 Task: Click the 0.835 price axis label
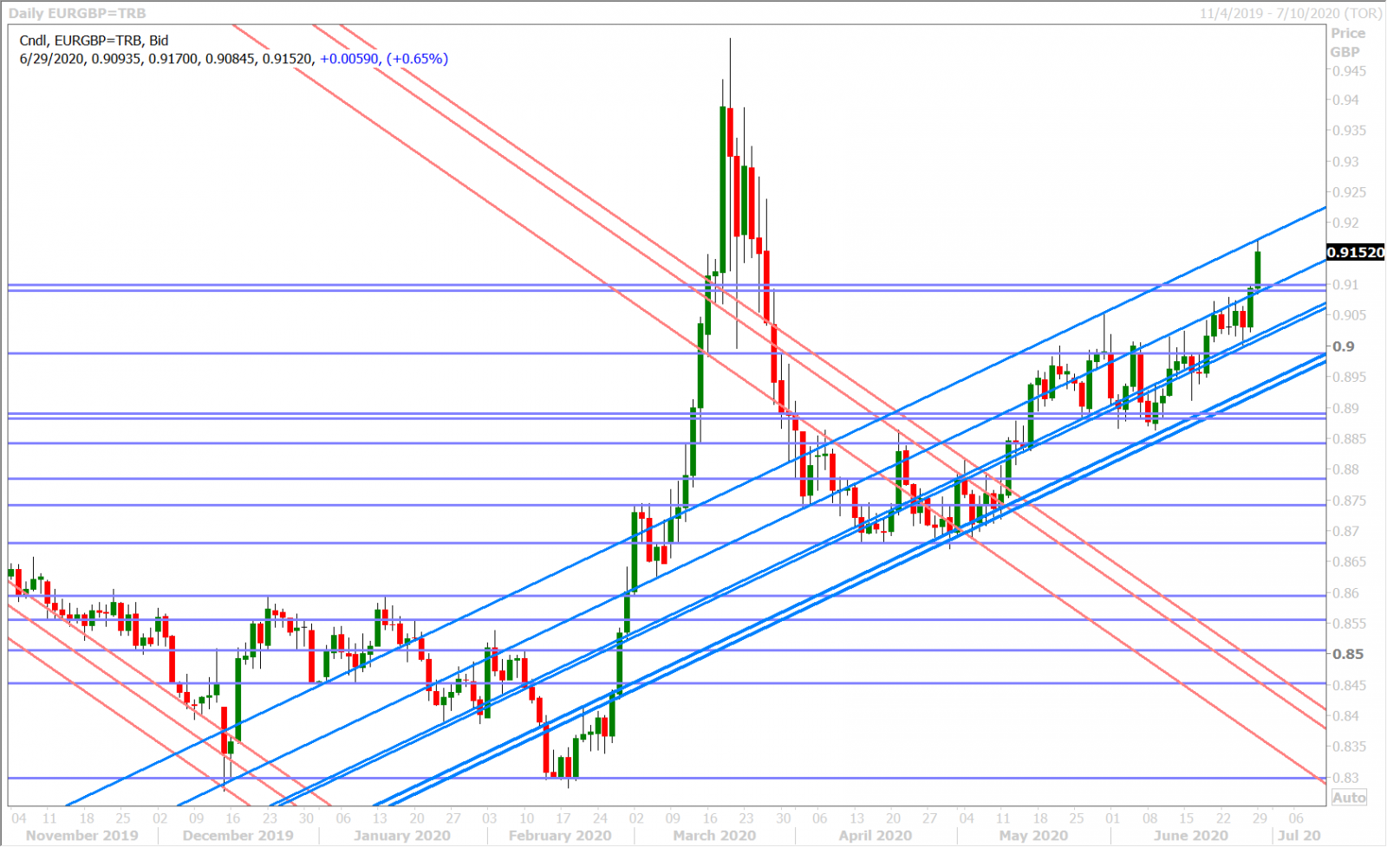click(1349, 747)
